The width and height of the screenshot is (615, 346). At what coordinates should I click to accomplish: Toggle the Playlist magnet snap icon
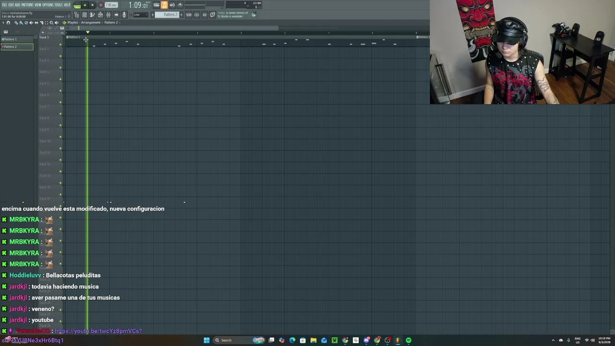click(x=8, y=23)
